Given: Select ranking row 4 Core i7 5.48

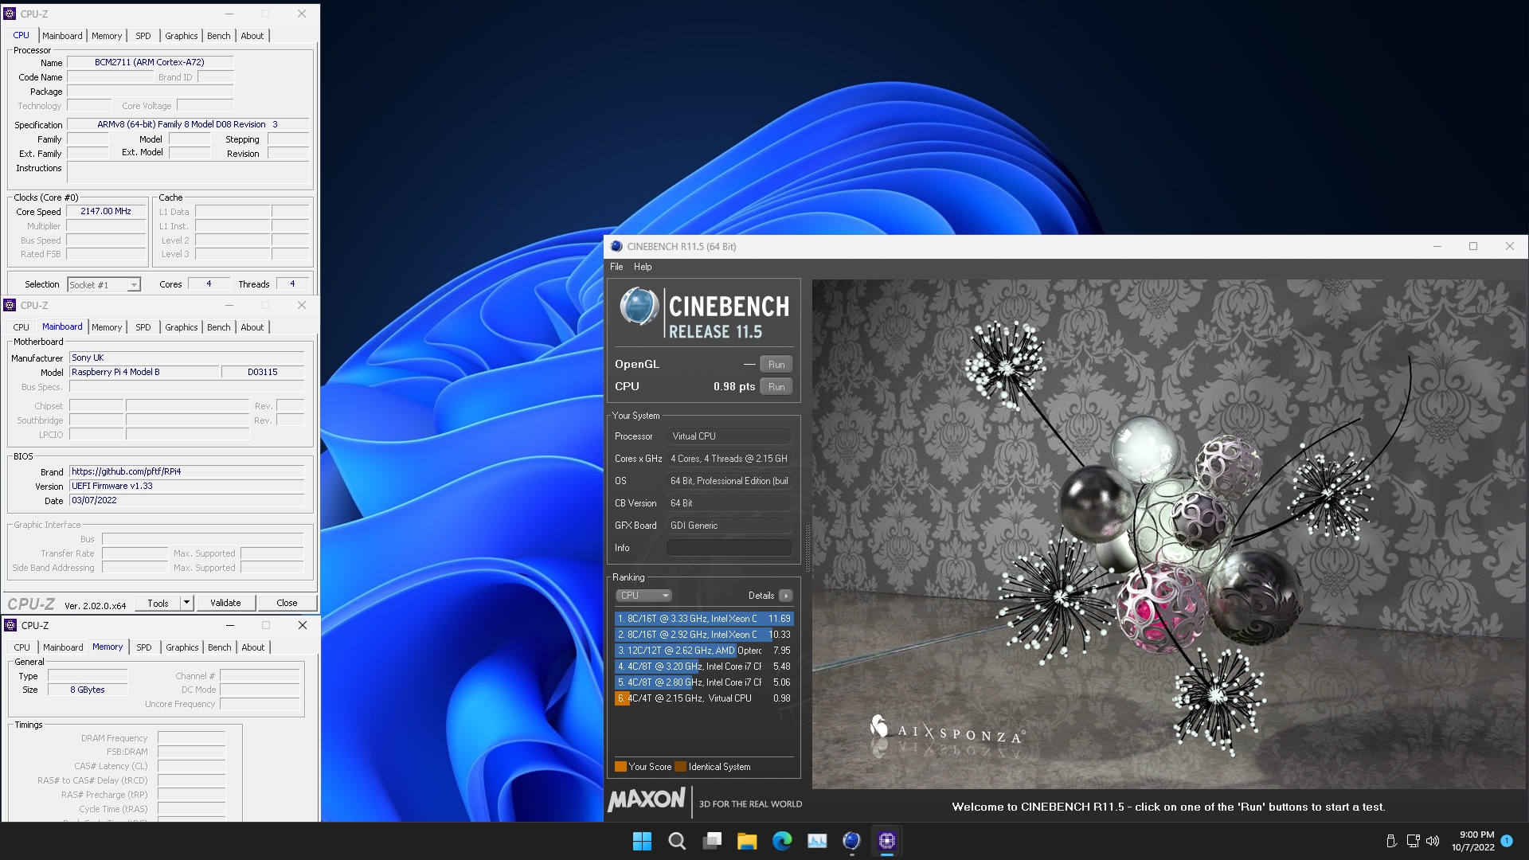Looking at the screenshot, I should coord(704,666).
